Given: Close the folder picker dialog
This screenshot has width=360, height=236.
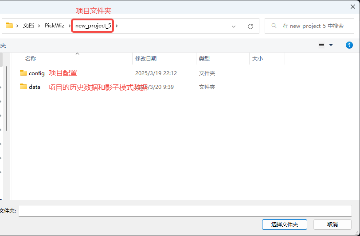Looking at the screenshot, I should coord(352,7).
